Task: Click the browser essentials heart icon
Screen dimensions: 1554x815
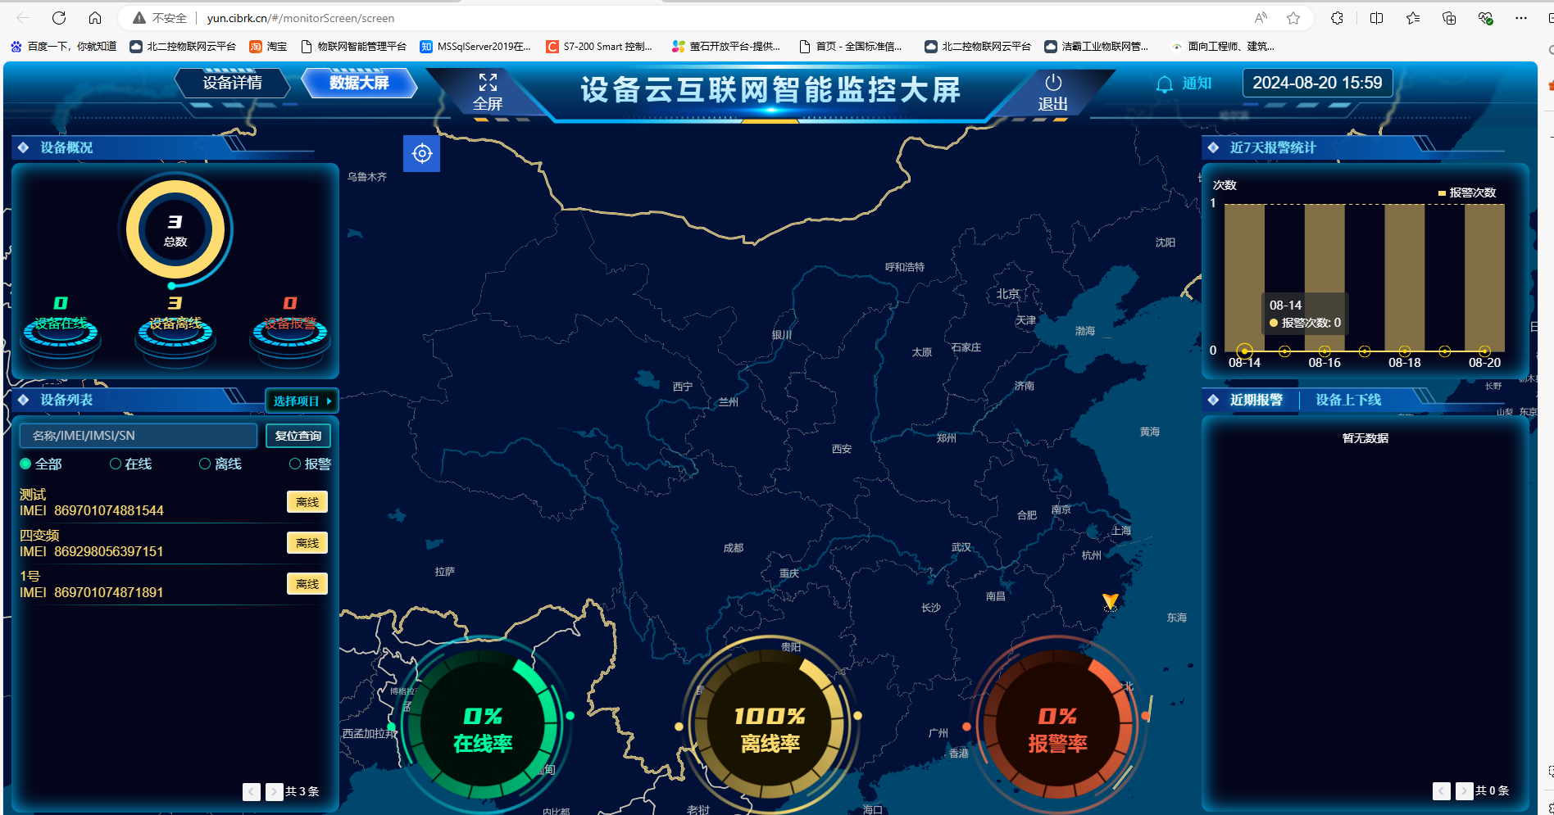Action: 1485,18
